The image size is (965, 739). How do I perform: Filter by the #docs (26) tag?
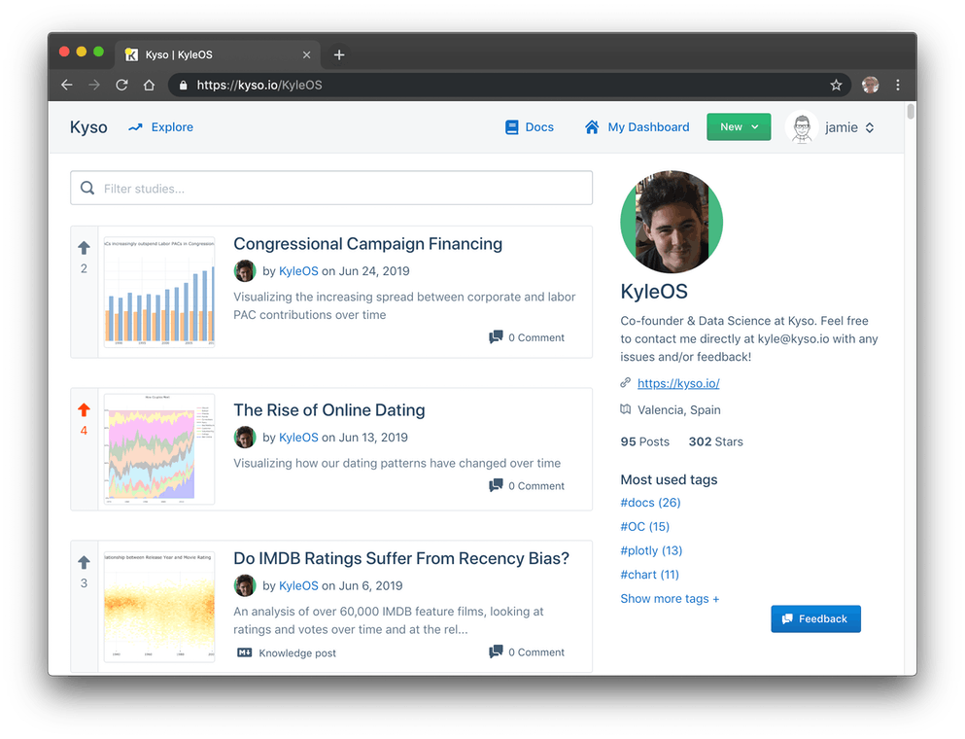coord(650,503)
